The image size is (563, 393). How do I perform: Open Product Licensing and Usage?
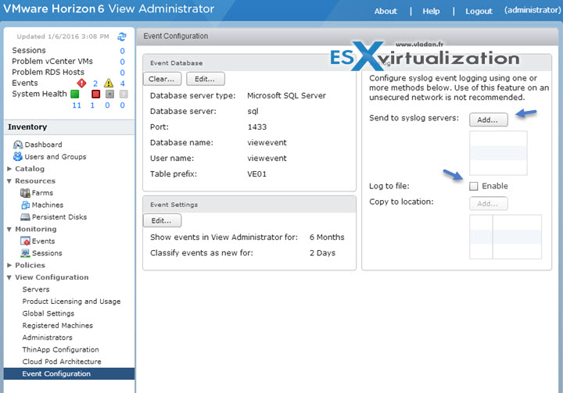tap(71, 302)
